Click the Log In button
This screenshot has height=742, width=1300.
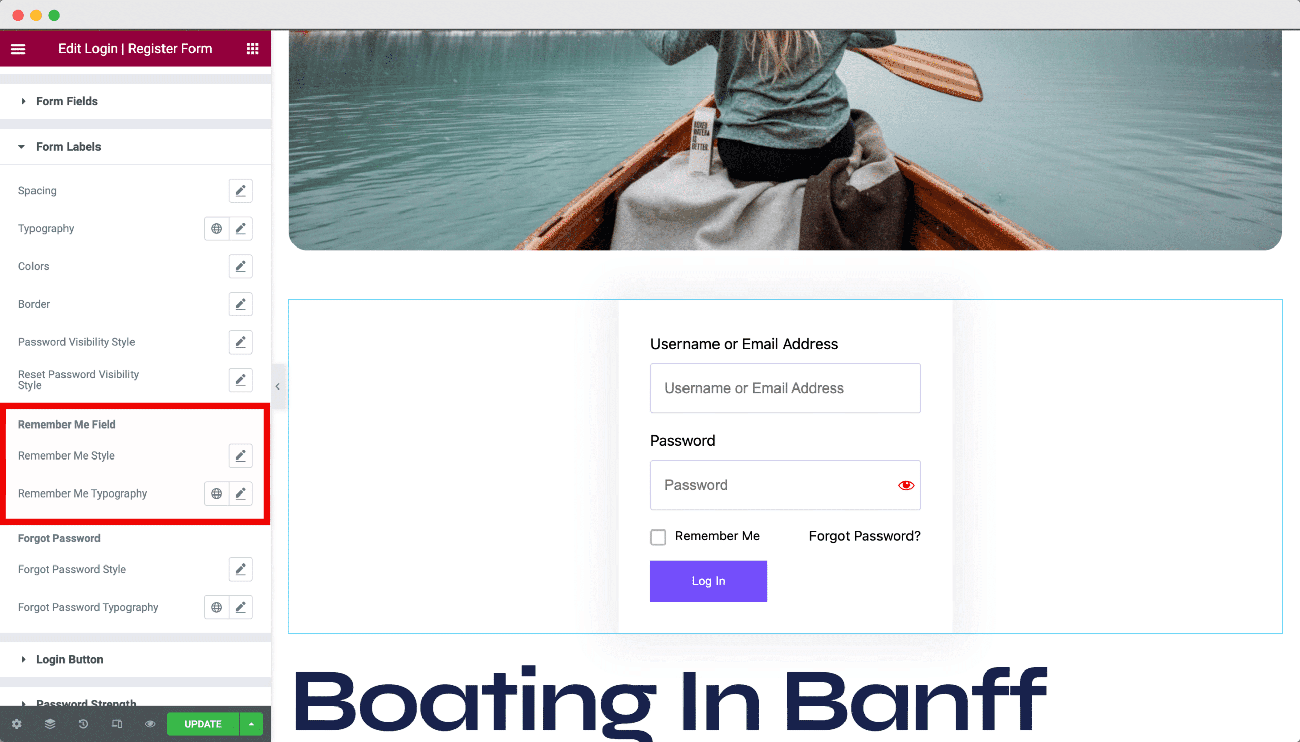click(x=708, y=581)
